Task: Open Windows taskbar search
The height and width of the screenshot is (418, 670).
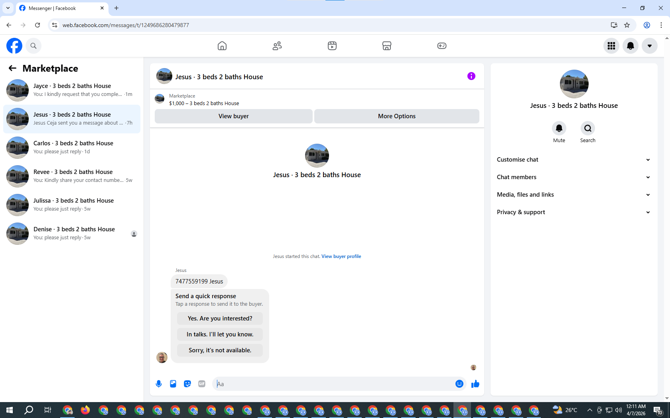Action: pos(29,410)
